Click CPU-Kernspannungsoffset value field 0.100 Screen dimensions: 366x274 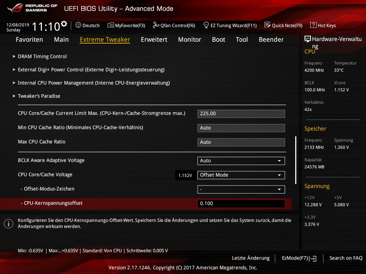(241, 203)
